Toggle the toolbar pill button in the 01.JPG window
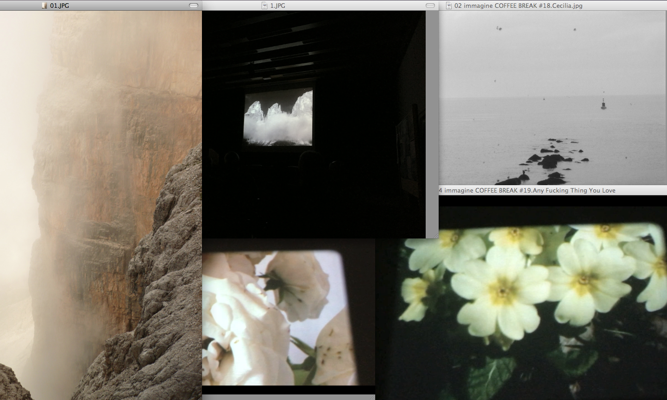667x400 pixels. pos(194,6)
